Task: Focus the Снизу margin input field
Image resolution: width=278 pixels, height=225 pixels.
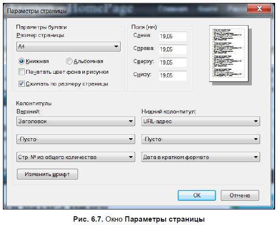Action: (173, 76)
